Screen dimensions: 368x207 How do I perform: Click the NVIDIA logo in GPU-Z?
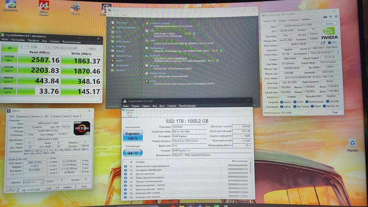329,33
